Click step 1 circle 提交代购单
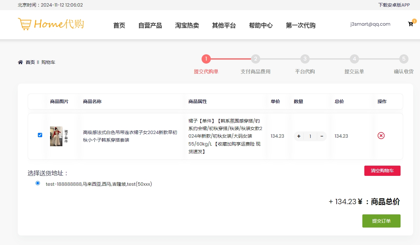The width and height of the screenshot is (420, 245). [206, 59]
